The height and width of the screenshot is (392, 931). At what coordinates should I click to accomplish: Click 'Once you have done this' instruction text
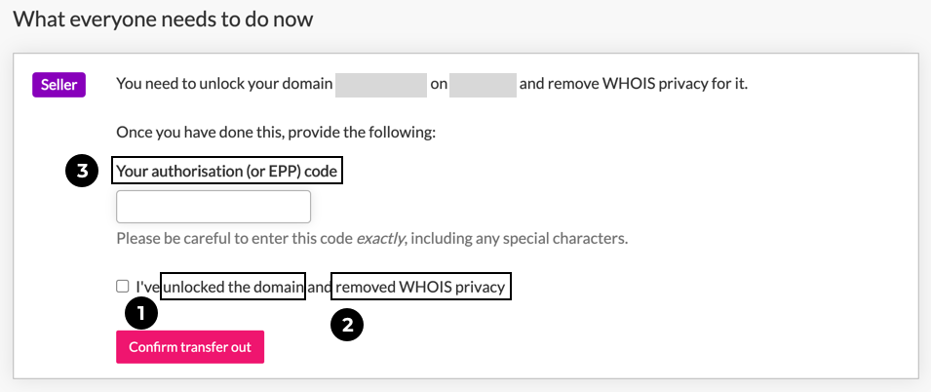click(x=276, y=133)
